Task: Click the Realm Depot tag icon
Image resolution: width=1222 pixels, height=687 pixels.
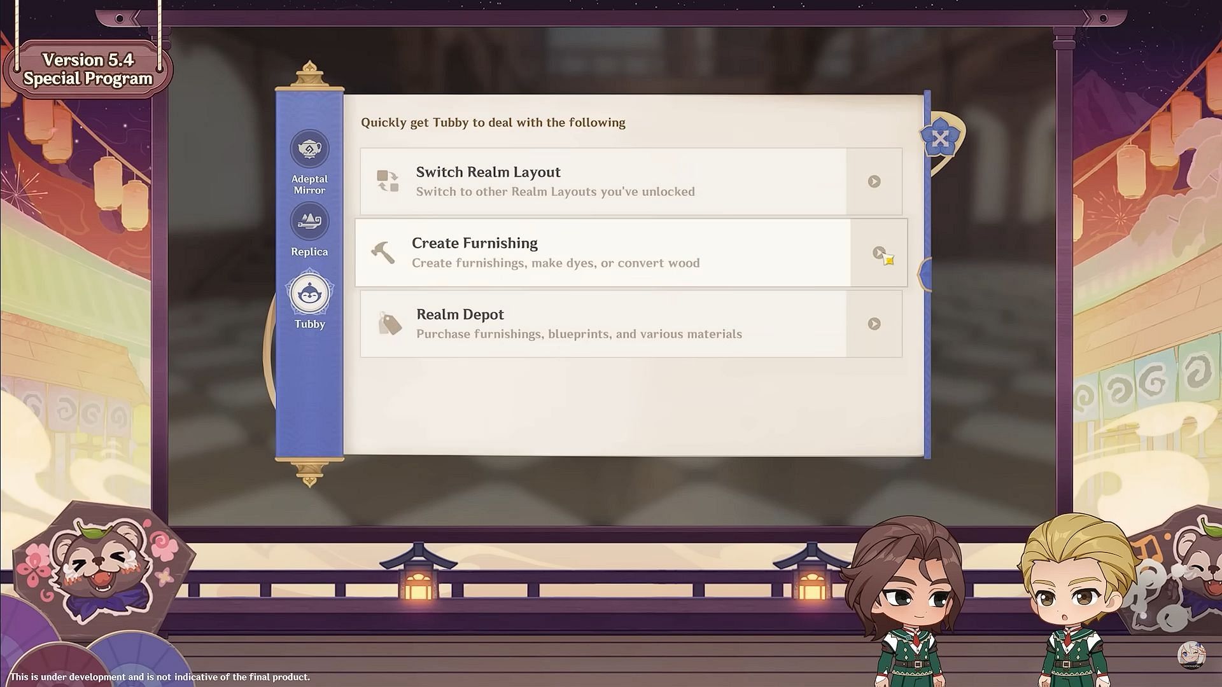Action: [388, 323]
